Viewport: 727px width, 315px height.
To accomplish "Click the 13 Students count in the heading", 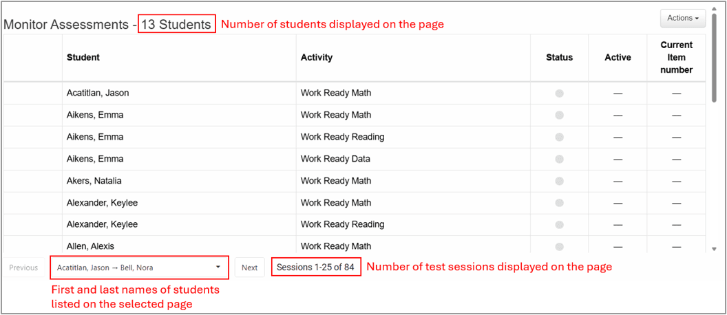I will point(176,25).
